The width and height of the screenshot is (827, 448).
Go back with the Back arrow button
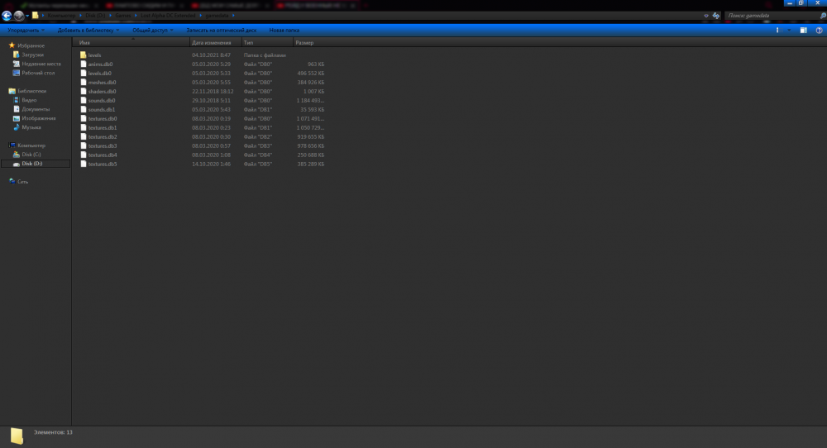coord(7,16)
